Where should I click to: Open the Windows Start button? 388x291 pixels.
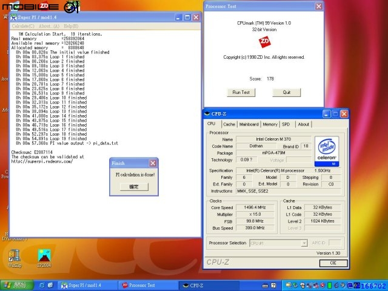[x=17, y=286]
